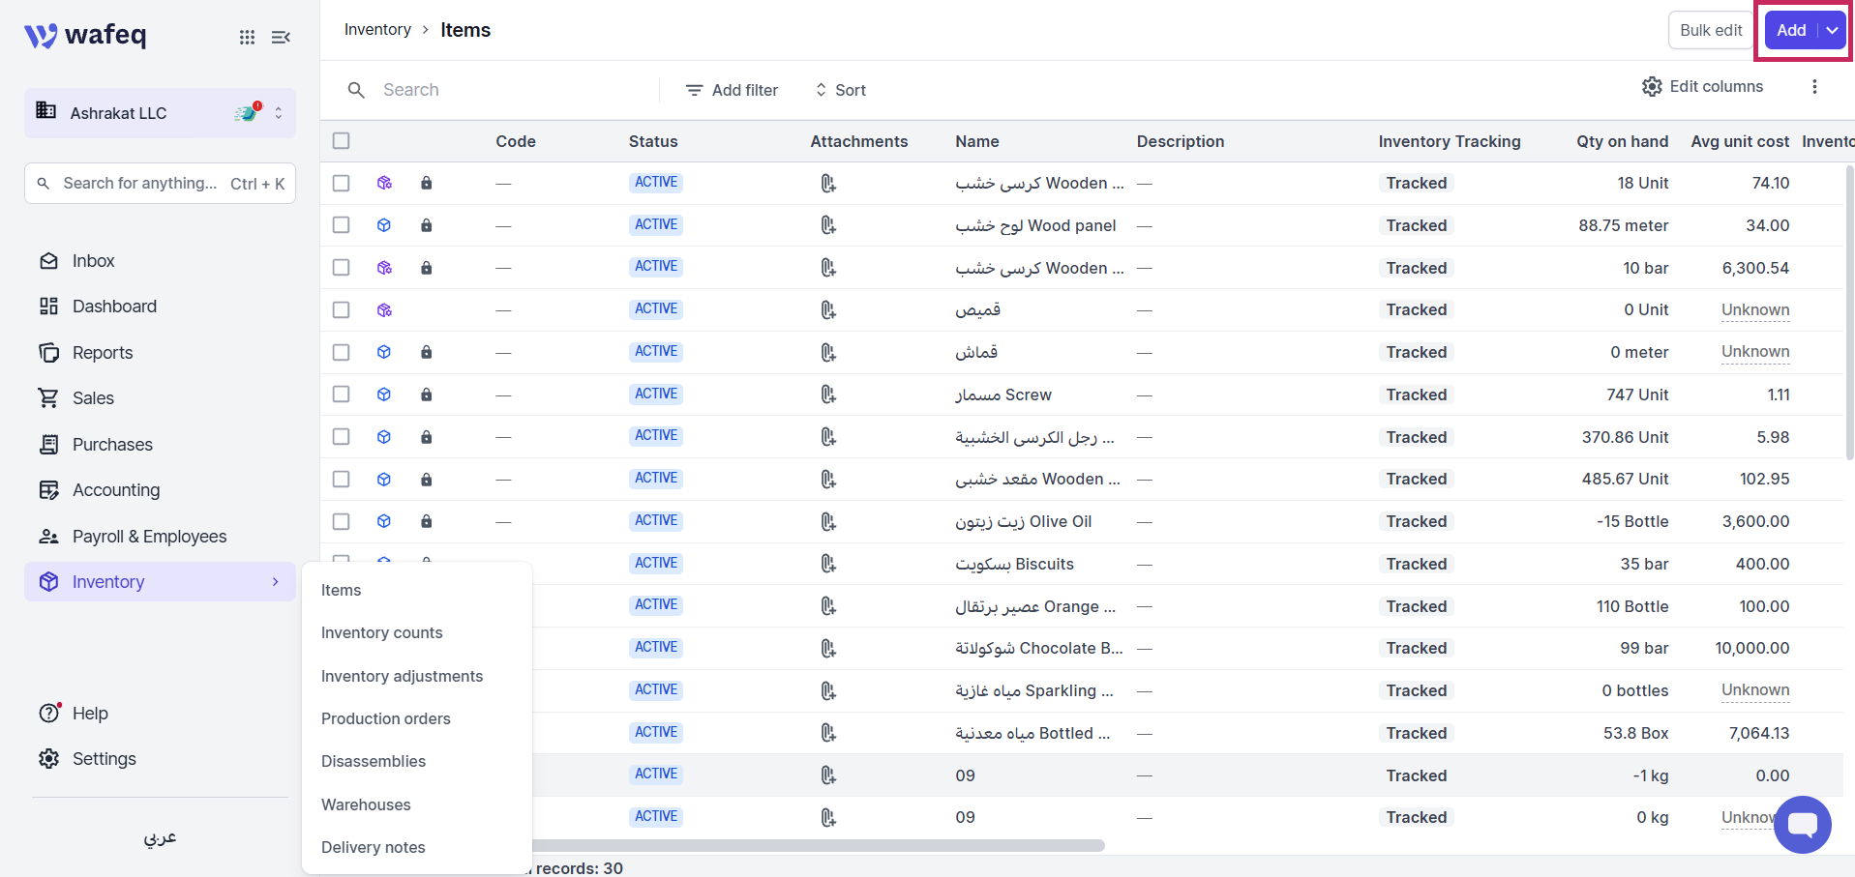Viewport: 1855px width, 877px height.
Task: Open Warehouses in Inventory submenu
Action: point(366,804)
